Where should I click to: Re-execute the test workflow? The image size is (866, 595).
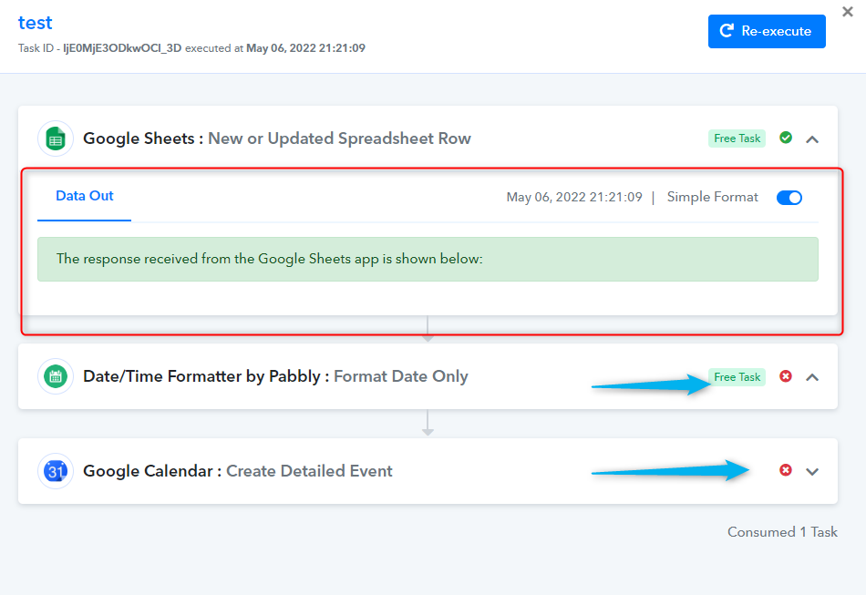click(767, 32)
